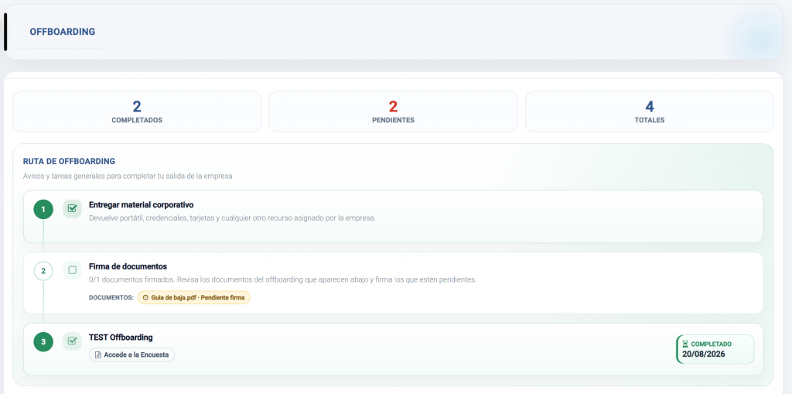Toggle checkbox for Entregar material corporativo
This screenshot has height=394, width=792.
tap(72, 208)
